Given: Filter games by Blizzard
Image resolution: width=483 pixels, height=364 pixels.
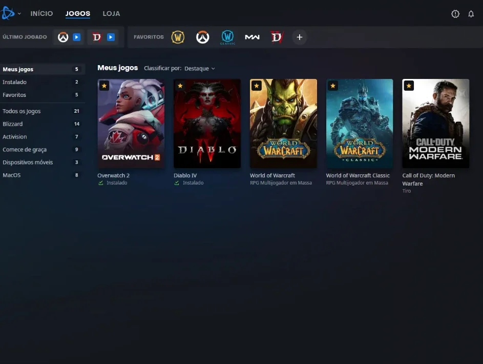Looking at the screenshot, I should 42,124.
